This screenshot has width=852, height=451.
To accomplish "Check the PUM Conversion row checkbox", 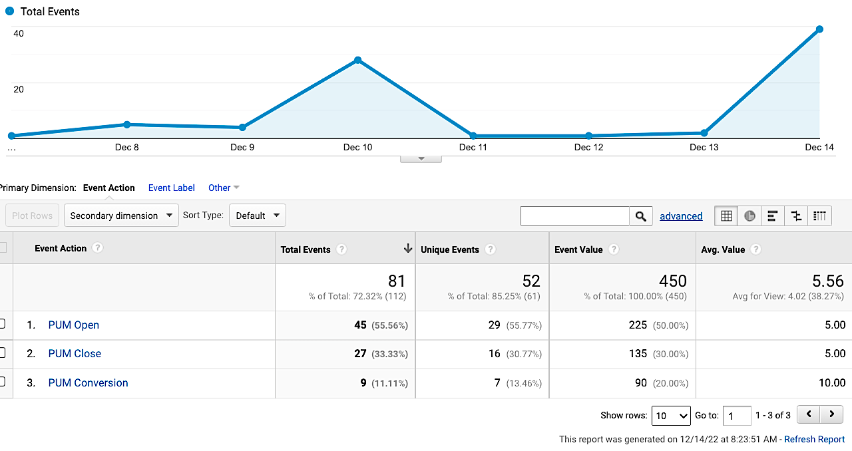I will pos(1,383).
